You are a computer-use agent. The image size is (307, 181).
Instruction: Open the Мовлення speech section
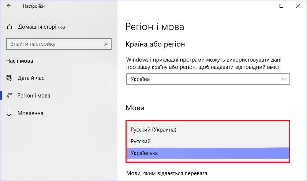pyautogui.click(x=30, y=113)
